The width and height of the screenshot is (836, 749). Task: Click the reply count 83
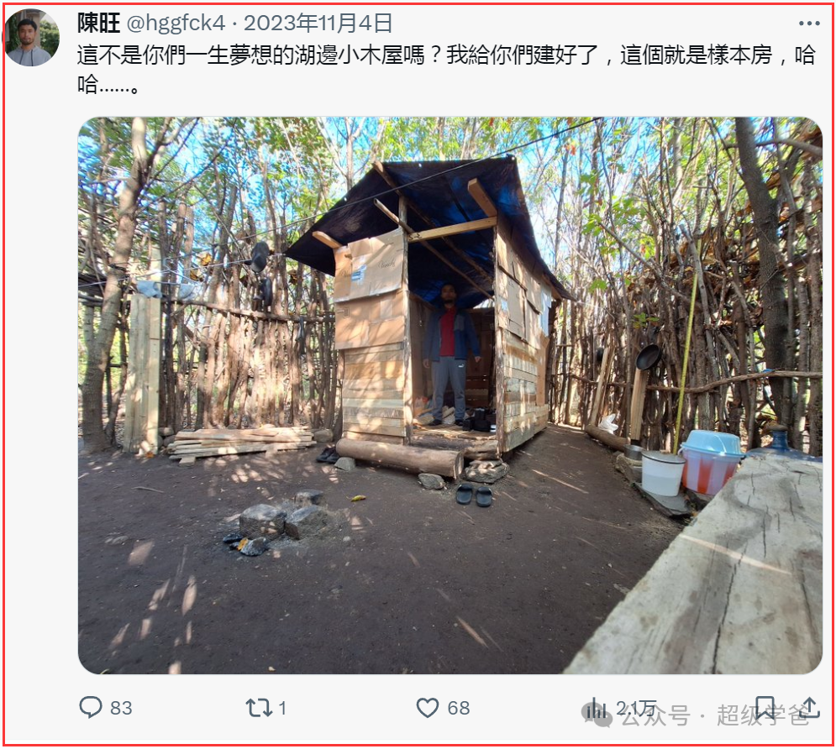(121, 708)
